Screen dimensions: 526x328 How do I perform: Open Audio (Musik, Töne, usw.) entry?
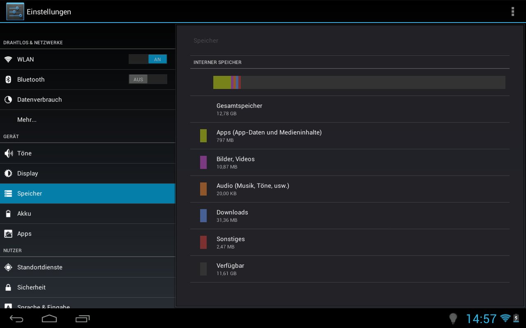350,189
